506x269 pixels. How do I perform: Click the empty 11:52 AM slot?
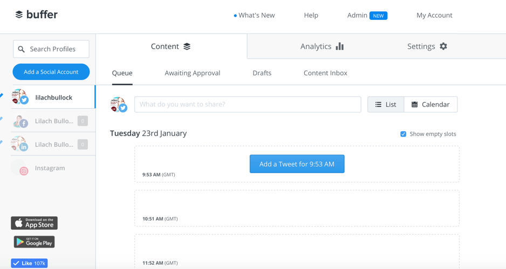coord(297,252)
